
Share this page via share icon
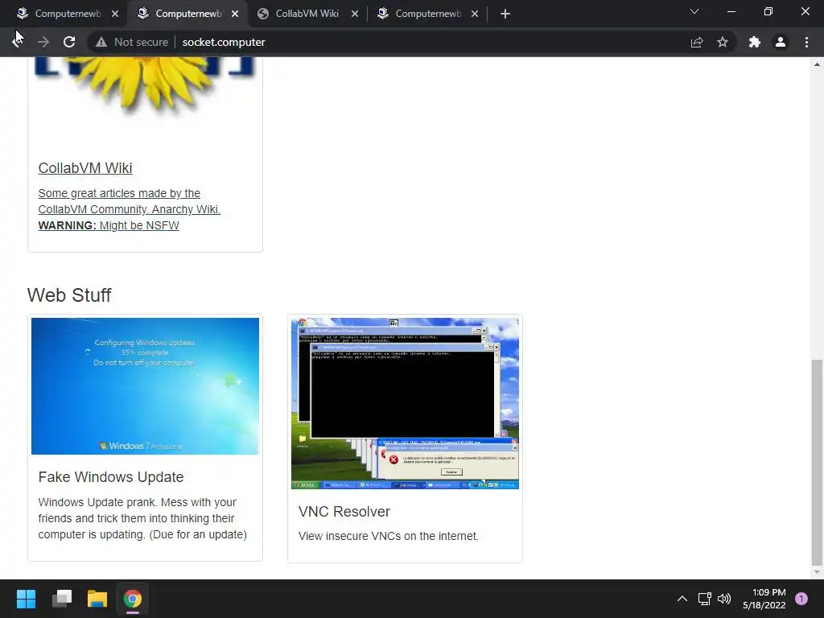click(697, 42)
